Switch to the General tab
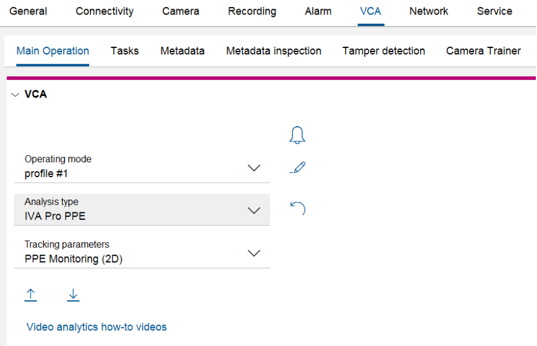 click(28, 11)
